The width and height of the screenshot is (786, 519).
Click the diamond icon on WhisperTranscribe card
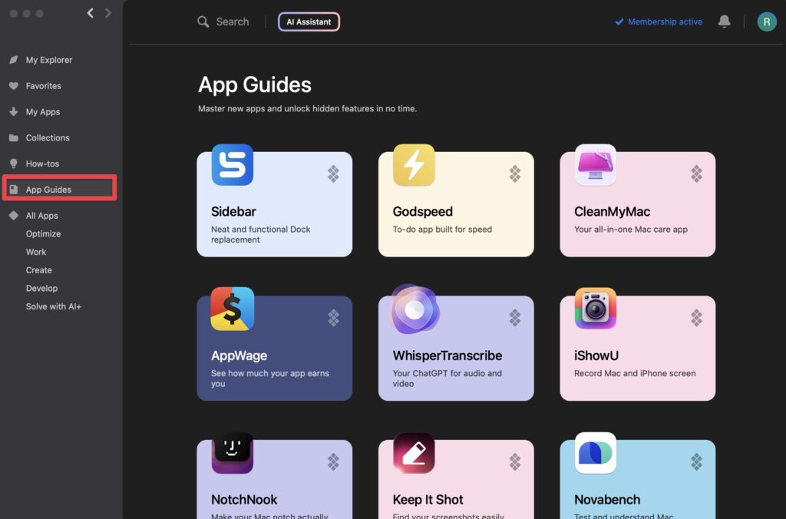click(x=515, y=318)
